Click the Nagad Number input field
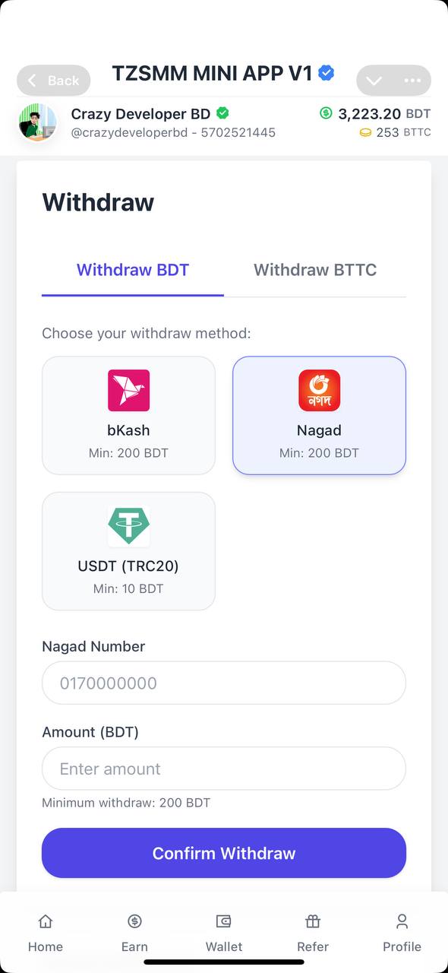This screenshot has height=973, width=448. [x=224, y=683]
